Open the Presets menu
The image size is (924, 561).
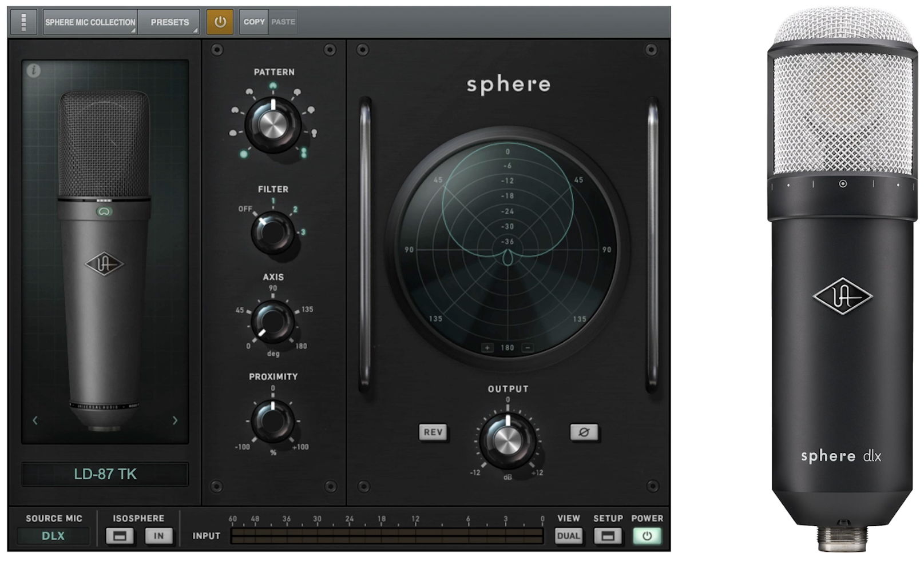[x=169, y=22]
